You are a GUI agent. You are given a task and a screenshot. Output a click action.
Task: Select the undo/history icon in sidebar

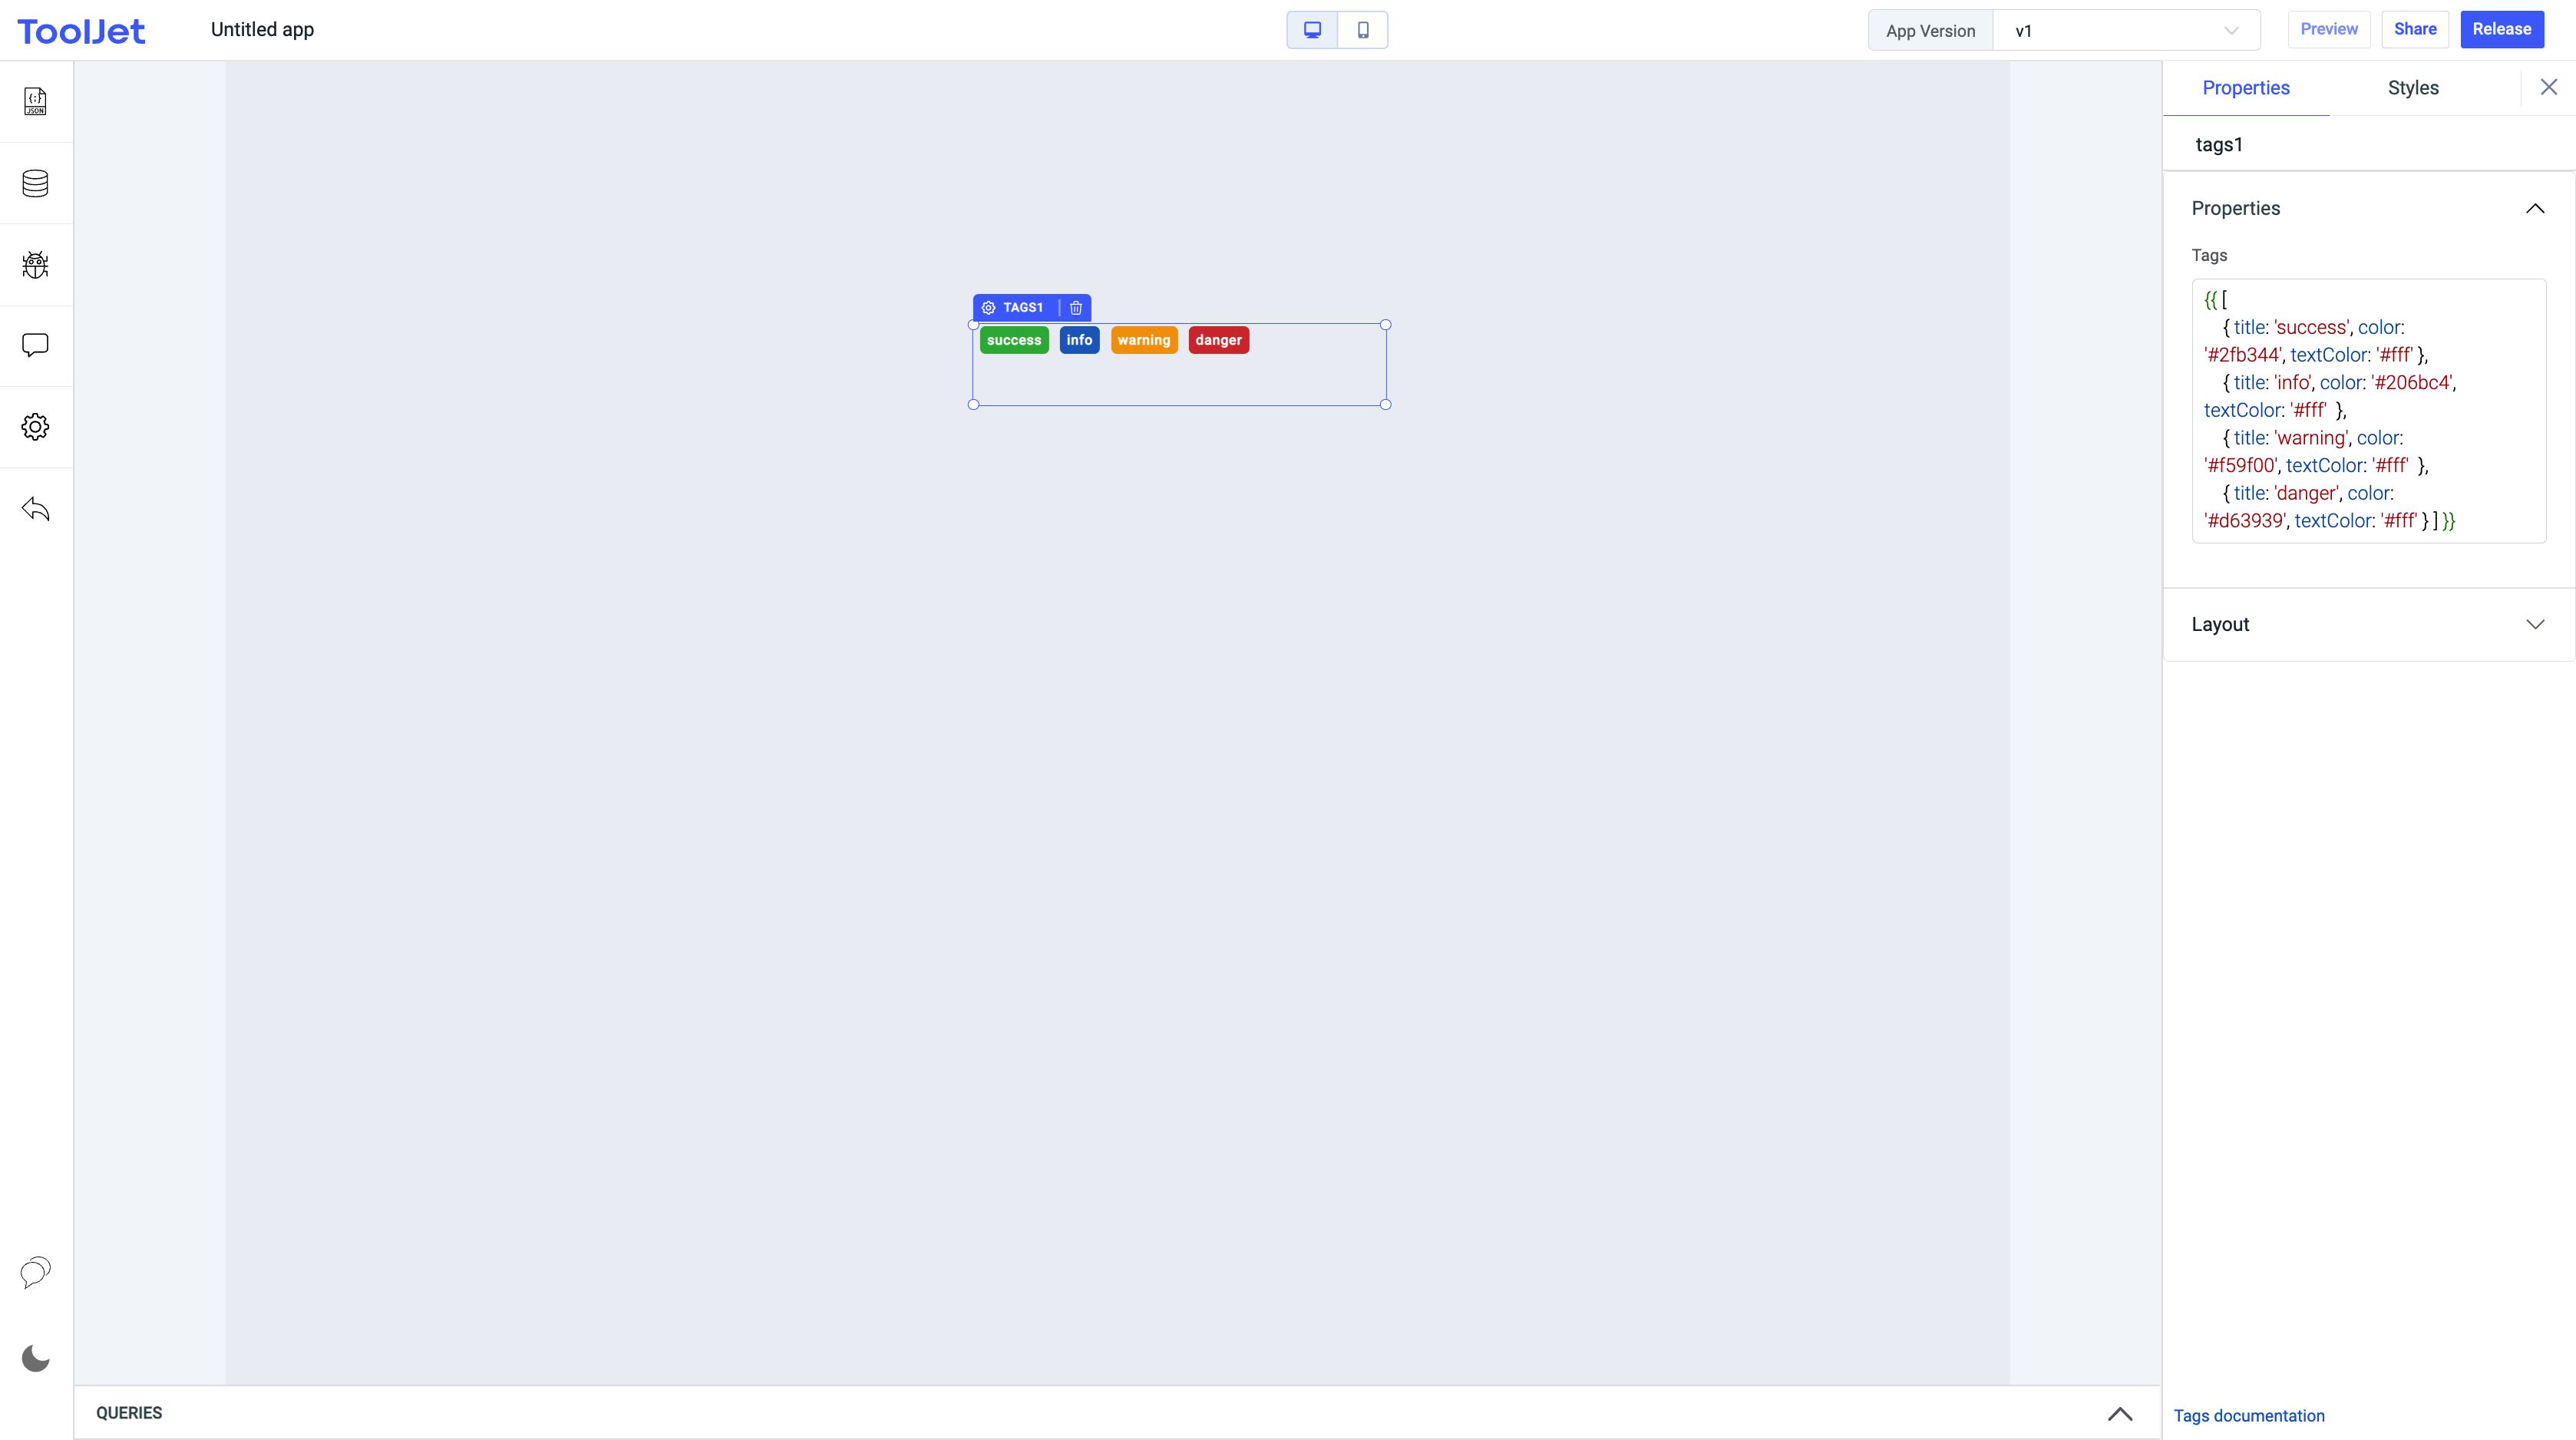(x=35, y=510)
